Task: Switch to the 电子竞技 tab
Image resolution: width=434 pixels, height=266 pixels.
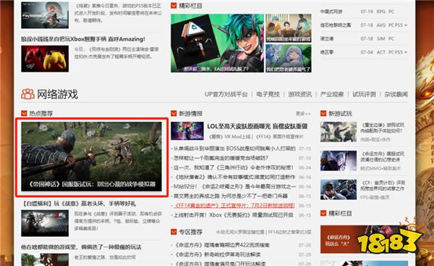Action: point(268,94)
